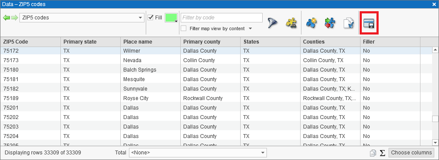
Task: Click the Choose columns button
Action: [411, 153]
